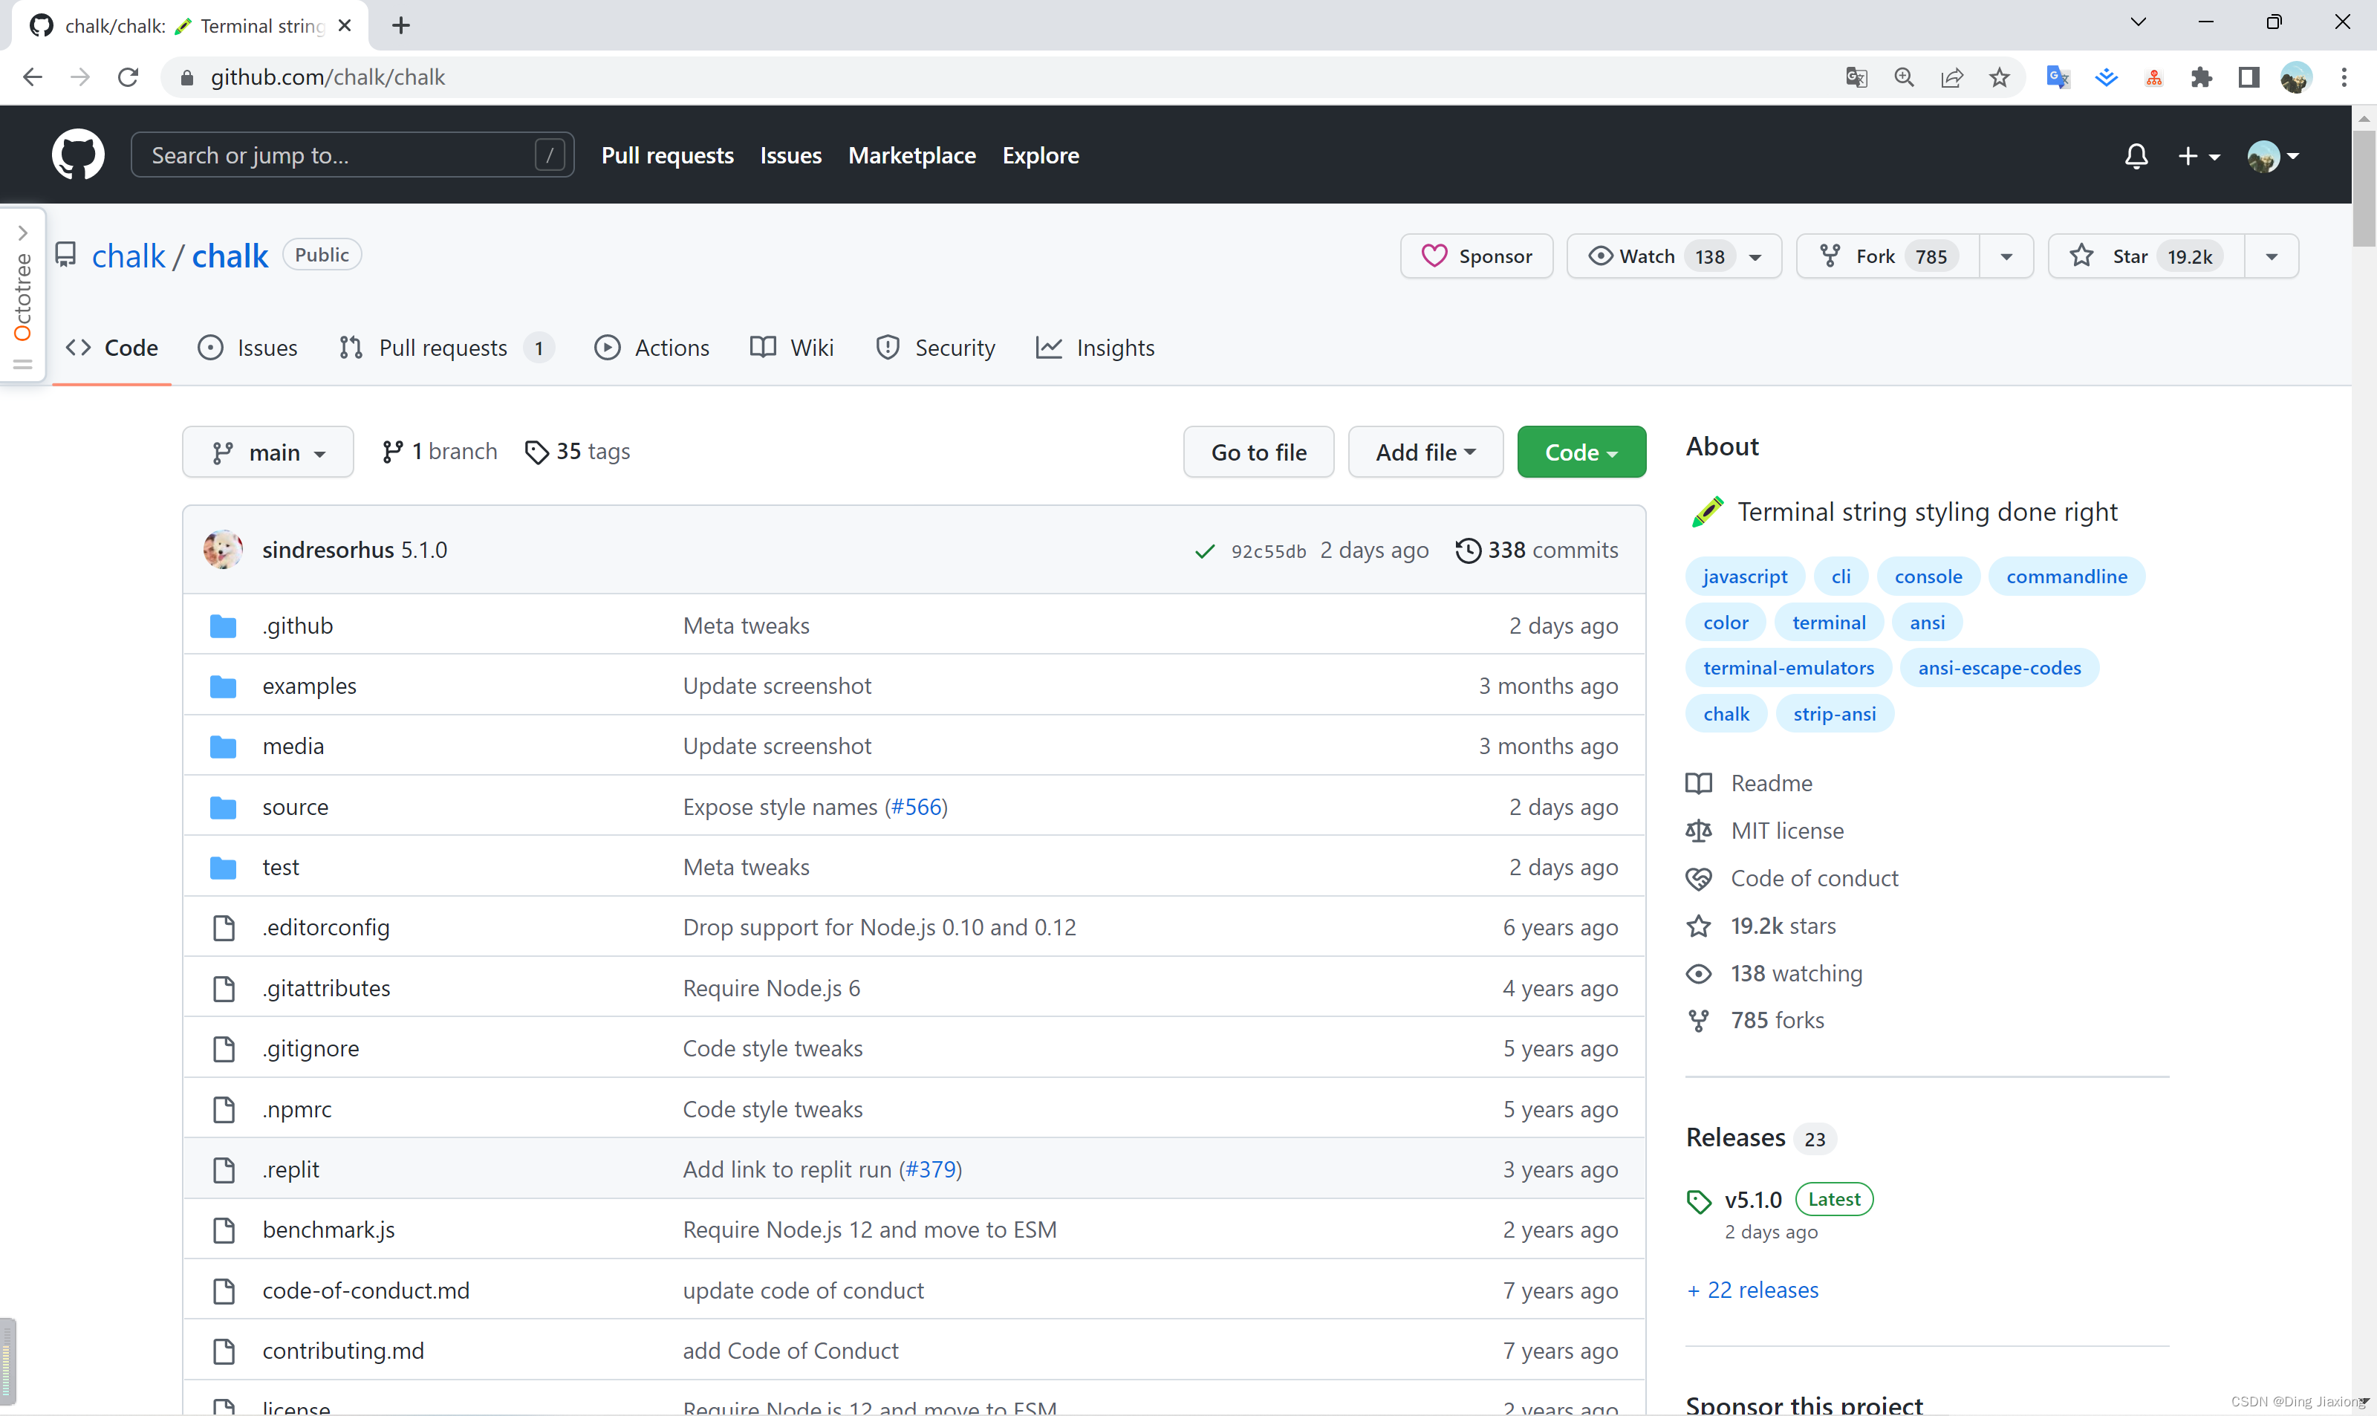Switch to the repository Issues tab
This screenshot has width=2377, height=1416.
coord(248,348)
